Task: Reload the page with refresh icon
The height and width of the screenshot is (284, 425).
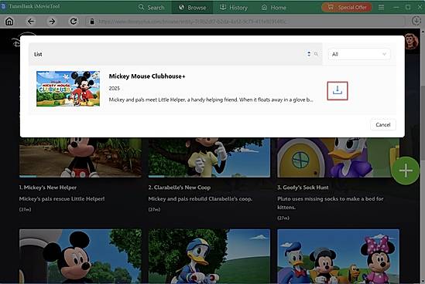Action: click(x=74, y=22)
